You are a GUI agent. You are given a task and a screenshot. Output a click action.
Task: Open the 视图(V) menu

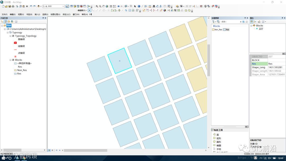pos(21,14)
